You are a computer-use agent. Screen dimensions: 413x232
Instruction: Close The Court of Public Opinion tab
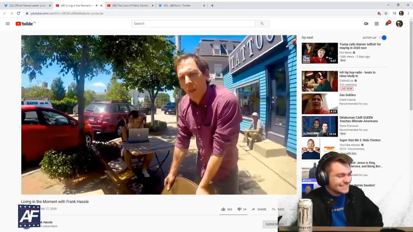click(153, 5)
